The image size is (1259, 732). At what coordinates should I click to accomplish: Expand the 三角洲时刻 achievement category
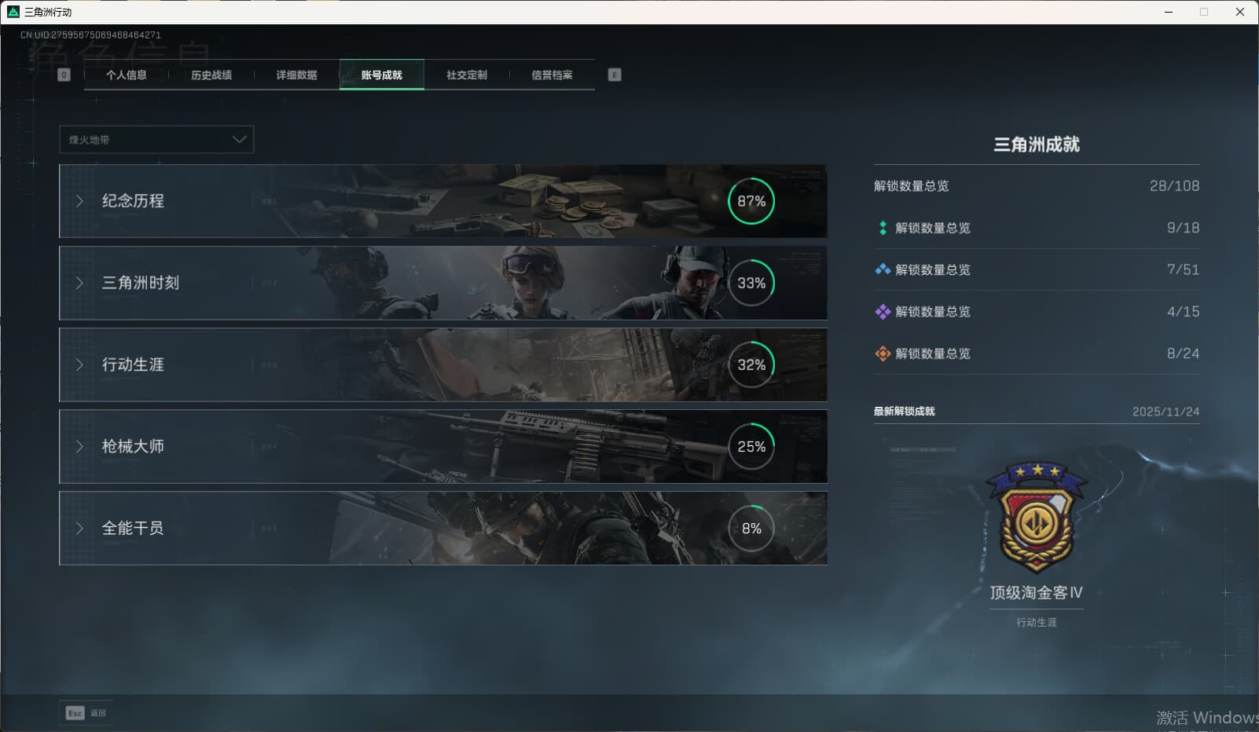pyautogui.click(x=141, y=283)
